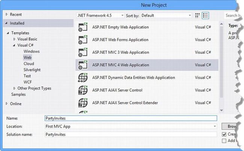Select ASP.NET Web Forms Application text

click(120, 40)
